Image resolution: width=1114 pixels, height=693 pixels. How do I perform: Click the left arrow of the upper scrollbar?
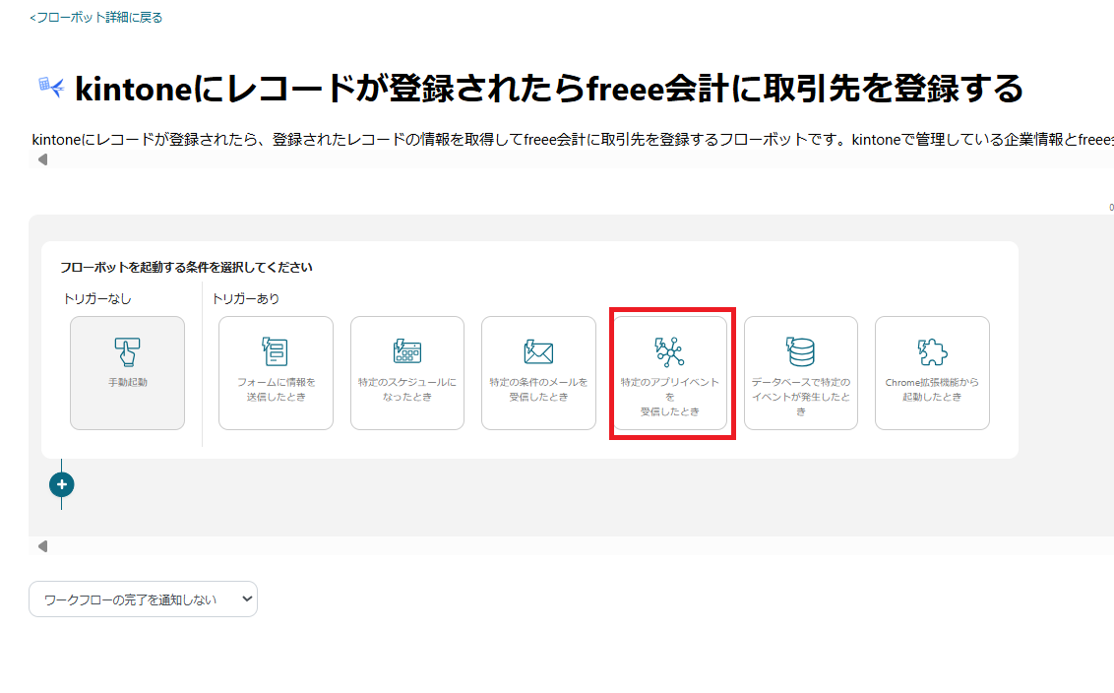pyautogui.click(x=40, y=158)
